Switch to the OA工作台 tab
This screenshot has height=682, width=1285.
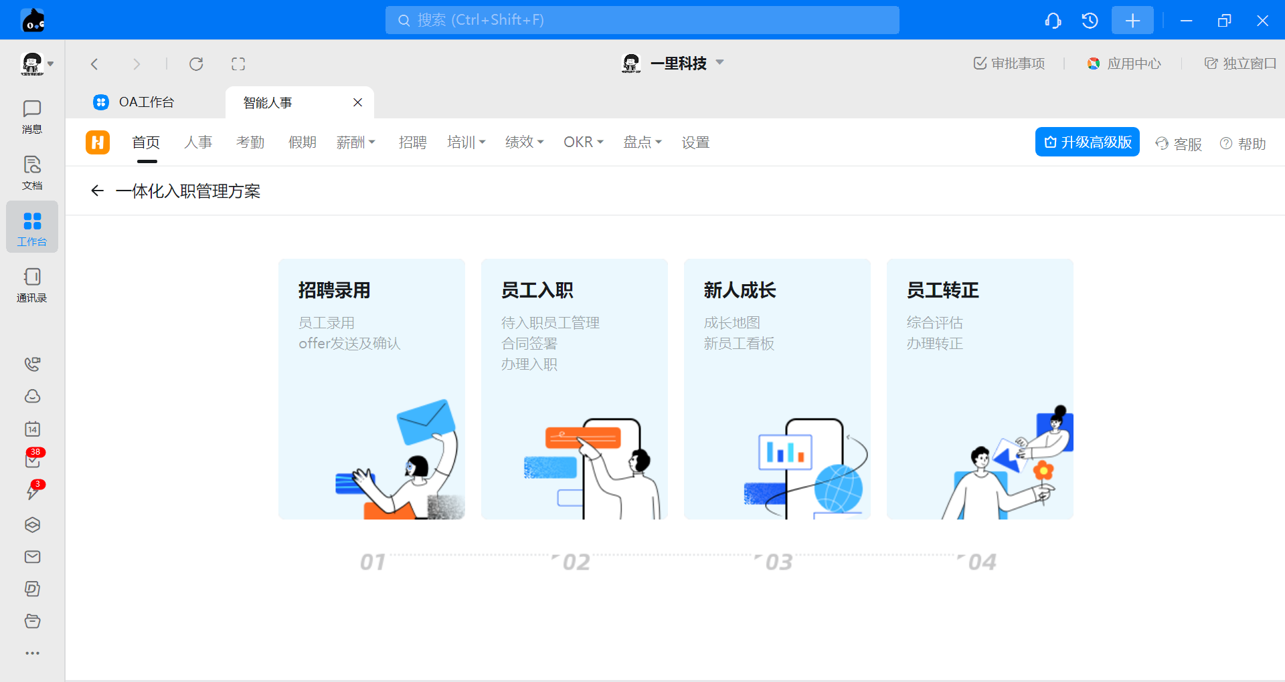[146, 102]
